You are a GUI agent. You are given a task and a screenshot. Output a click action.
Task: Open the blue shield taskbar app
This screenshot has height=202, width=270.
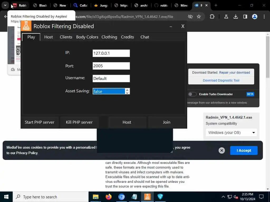160,197
